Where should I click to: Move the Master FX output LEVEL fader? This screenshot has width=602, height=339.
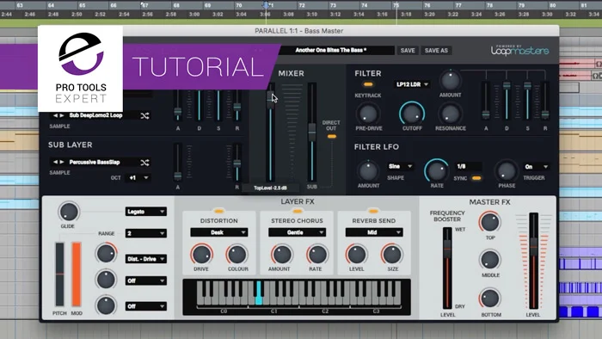pyautogui.click(x=533, y=246)
